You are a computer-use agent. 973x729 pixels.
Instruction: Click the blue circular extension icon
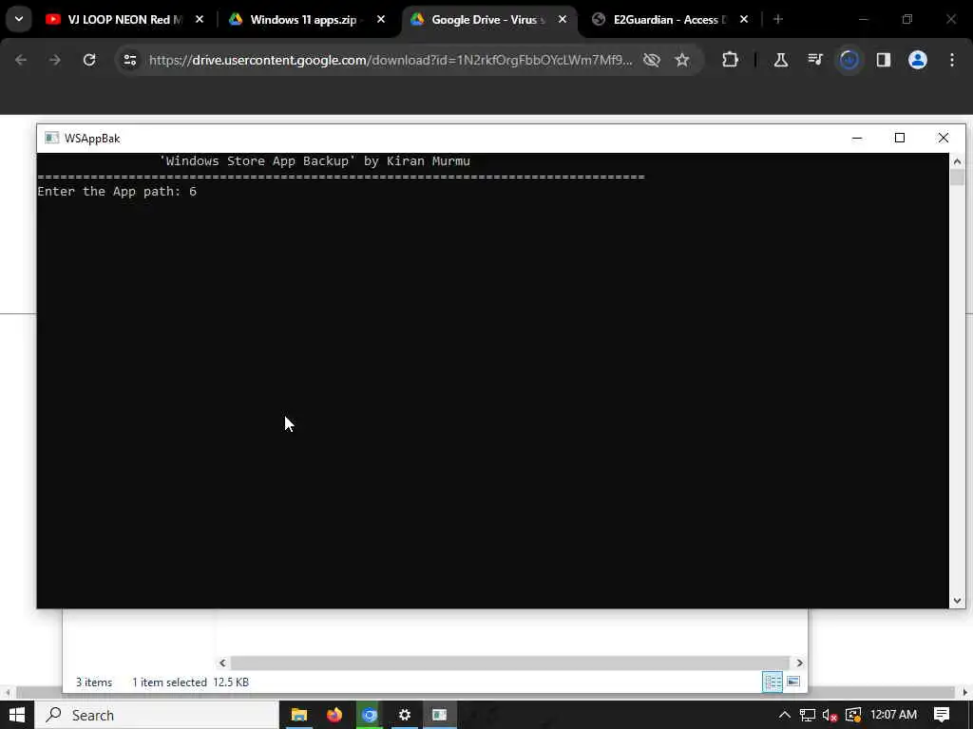pos(849,60)
